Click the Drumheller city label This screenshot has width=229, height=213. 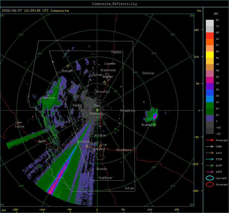[x=149, y=125]
